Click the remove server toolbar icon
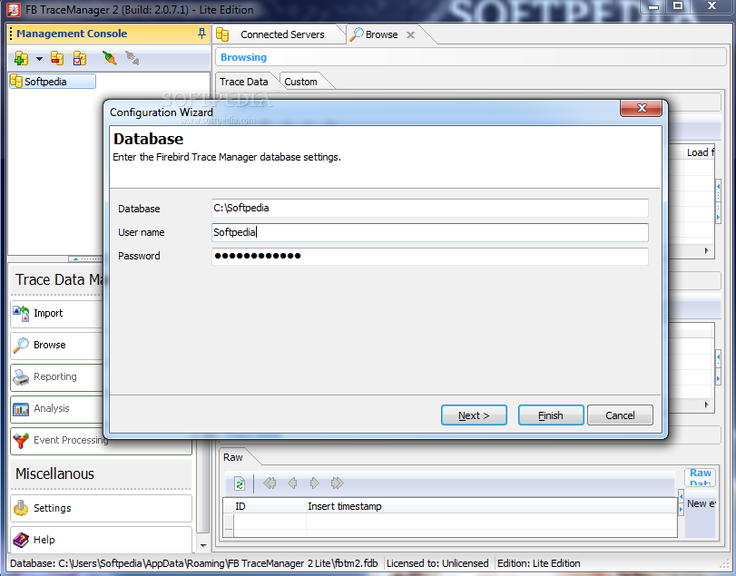This screenshot has width=736, height=576. click(57, 58)
